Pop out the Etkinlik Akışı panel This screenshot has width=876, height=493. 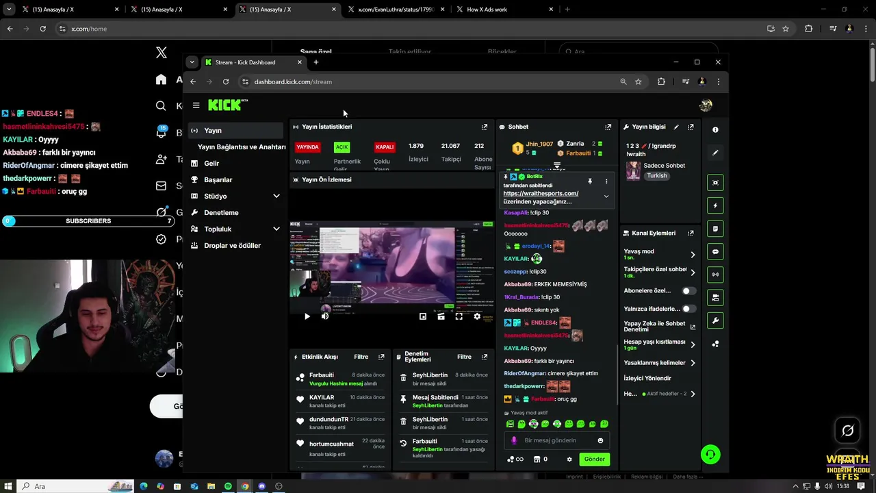[x=381, y=357]
